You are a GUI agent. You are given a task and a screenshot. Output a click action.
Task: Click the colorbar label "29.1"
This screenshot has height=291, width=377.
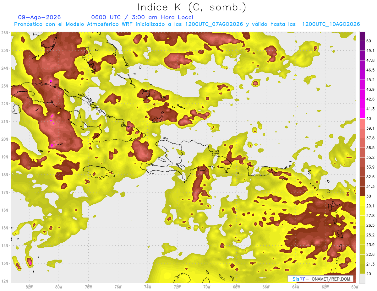coord(370,206)
